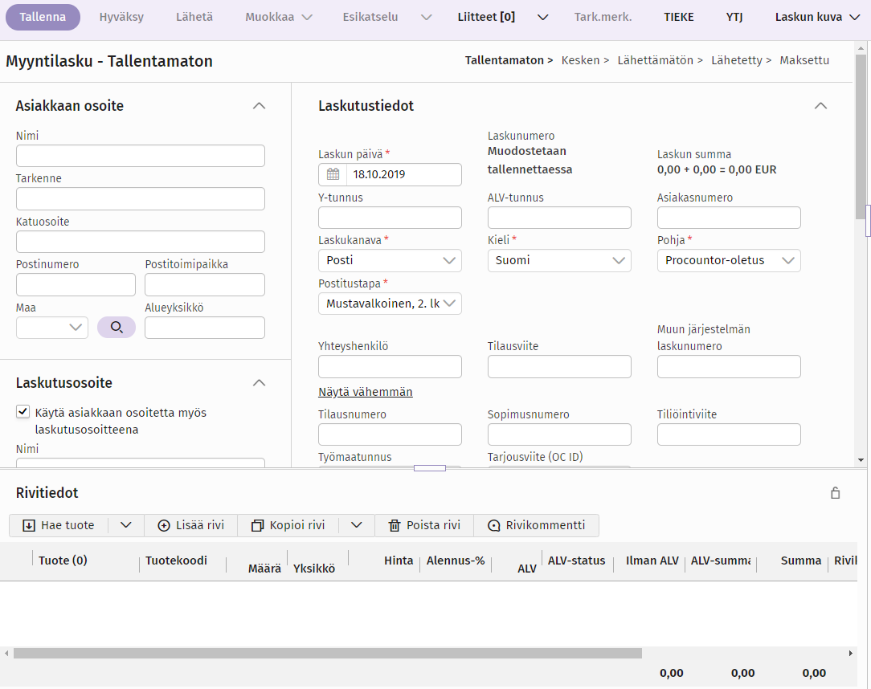Expand the Kopioi rivi dropdown arrow
Viewport: 871px width, 689px height.
point(357,525)
